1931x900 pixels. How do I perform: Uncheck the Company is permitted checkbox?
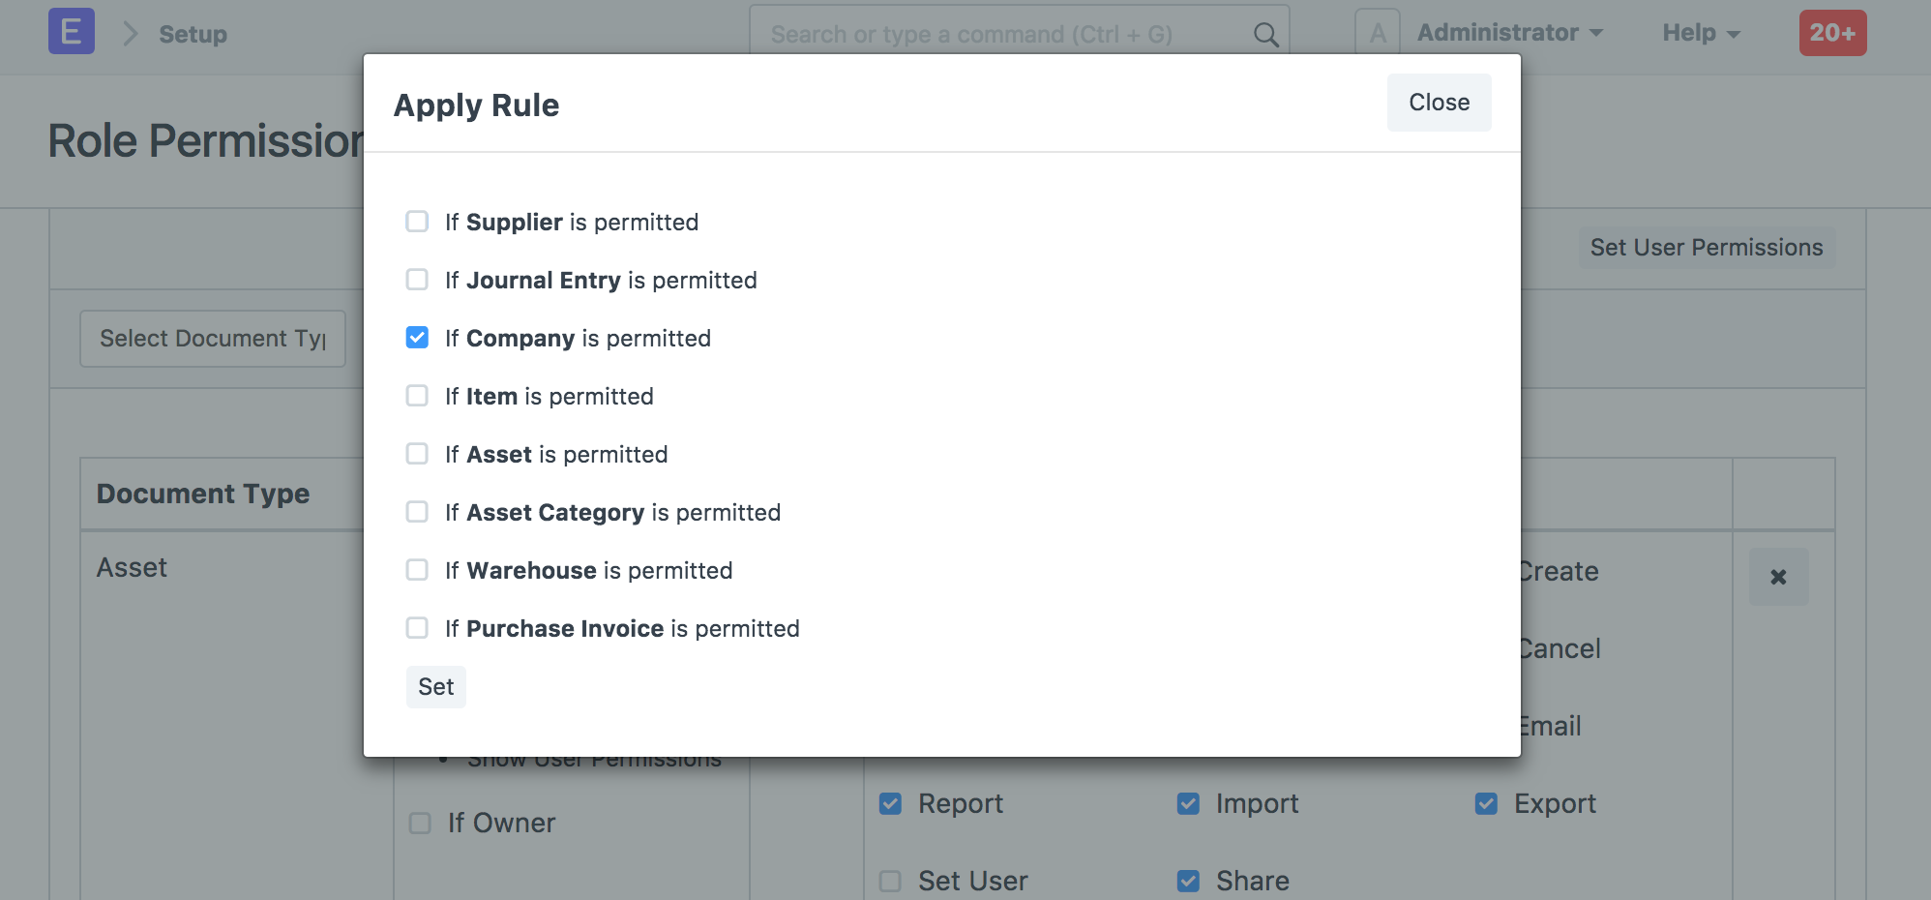(417, 338)
